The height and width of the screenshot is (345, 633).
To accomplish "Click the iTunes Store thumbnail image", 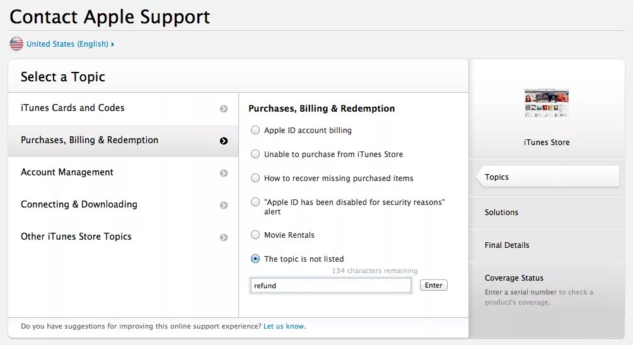I will pos(547,103).
